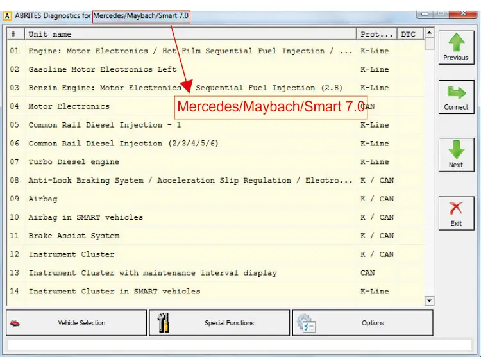
Task: Click the wrench tools Special Functions icon
Action: (x=163, y=323)
